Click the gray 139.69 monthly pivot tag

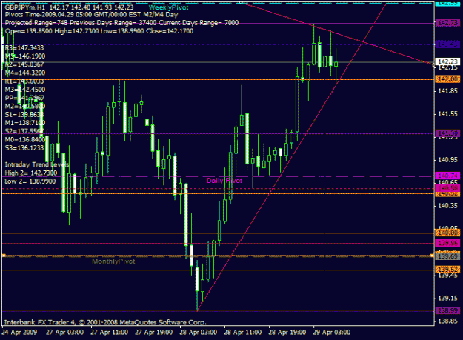pyautogui.click(x=448, y=256)
